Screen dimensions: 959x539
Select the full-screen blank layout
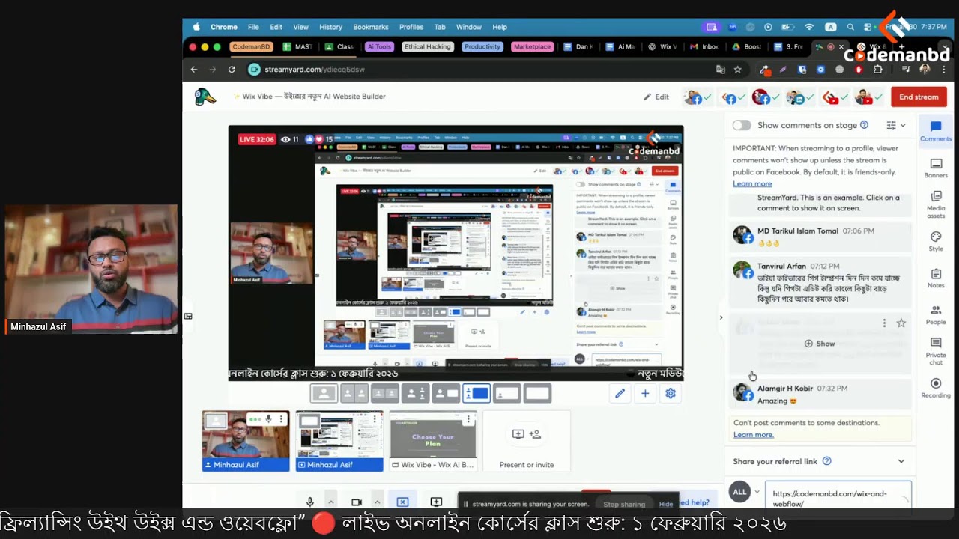coord(537,393)
